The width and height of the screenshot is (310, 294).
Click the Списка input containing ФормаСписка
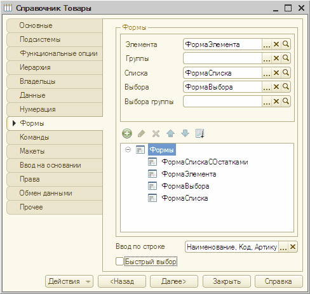(x=222, y=73)
